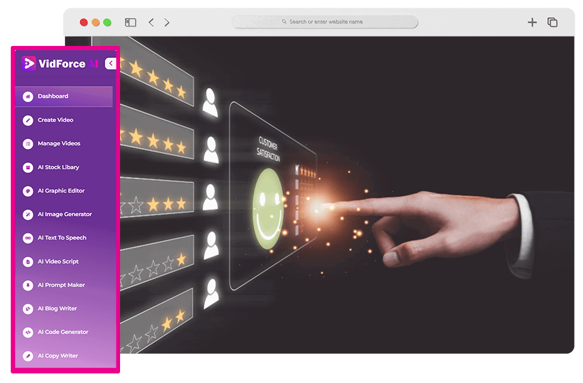The width and height of the screenshot is (583, 383).
Task: Click the AI Image Generator wand icon
Action: click(27, 214)
